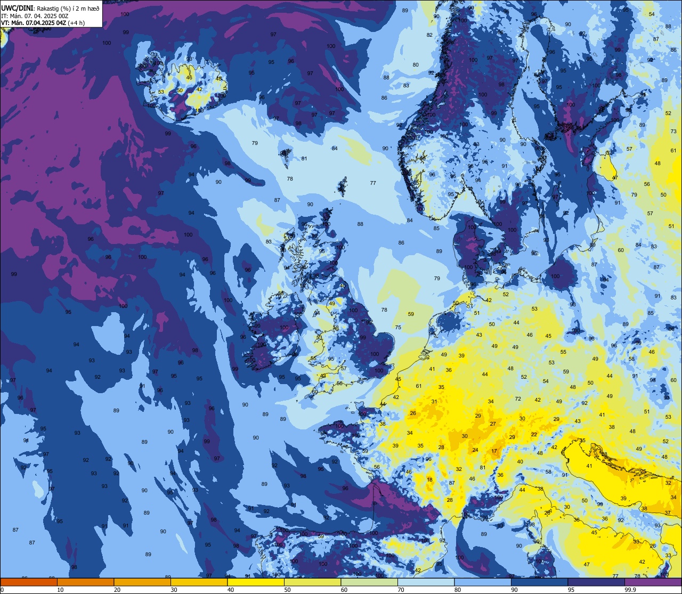Click the legend scale label '10'
This screenshot has width=682, height=594.
tap(60, 590)
